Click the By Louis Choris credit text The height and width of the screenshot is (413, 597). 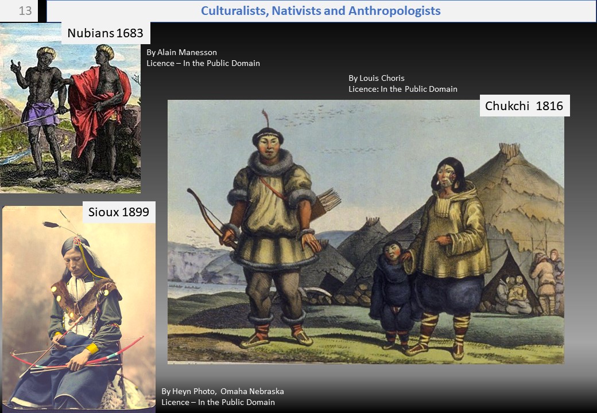[377, 79]
